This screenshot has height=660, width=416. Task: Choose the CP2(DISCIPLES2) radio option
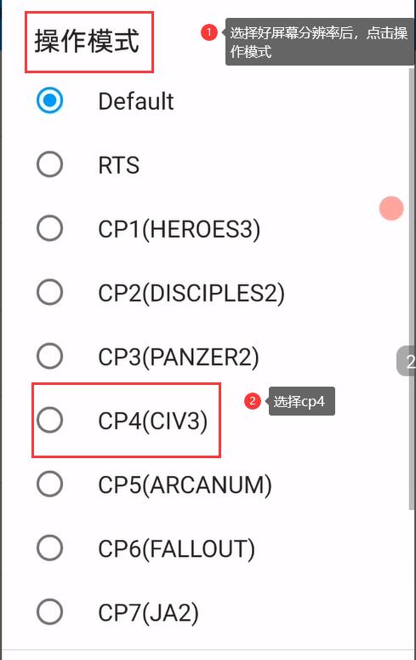pyautogui.click(x=49, y=292)
